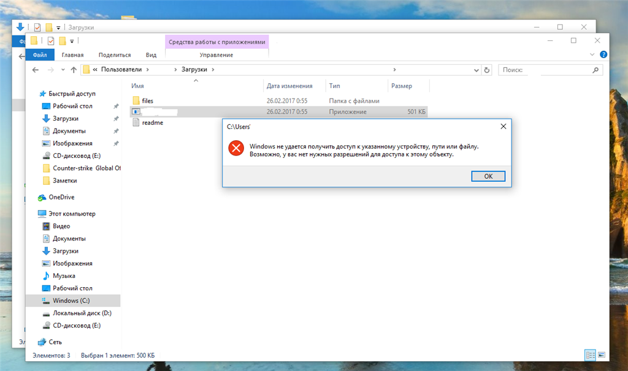The image size is (628, 371).
Task: Select Загрузки under quick access
Action: click(x=66, y=118)
